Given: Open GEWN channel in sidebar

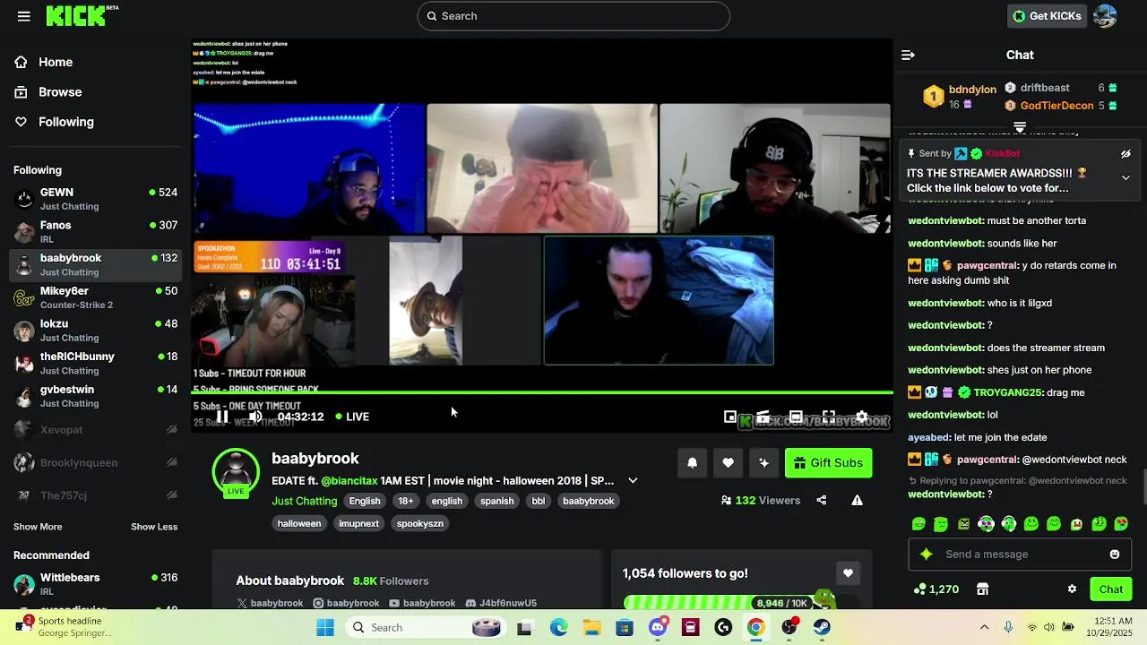Looking at the screenshot, I should click(x=95, y=199).
